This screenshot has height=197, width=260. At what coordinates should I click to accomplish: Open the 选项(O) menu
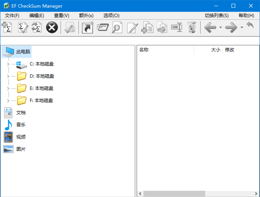(x=111, y=15)
